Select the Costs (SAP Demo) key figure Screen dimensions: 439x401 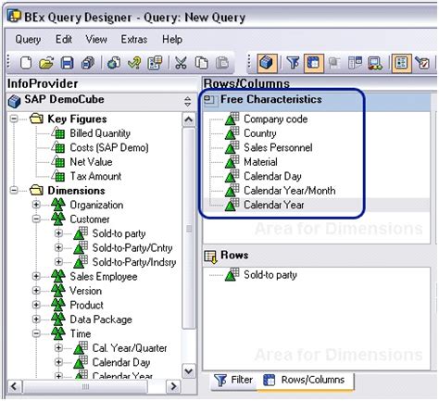109,147
